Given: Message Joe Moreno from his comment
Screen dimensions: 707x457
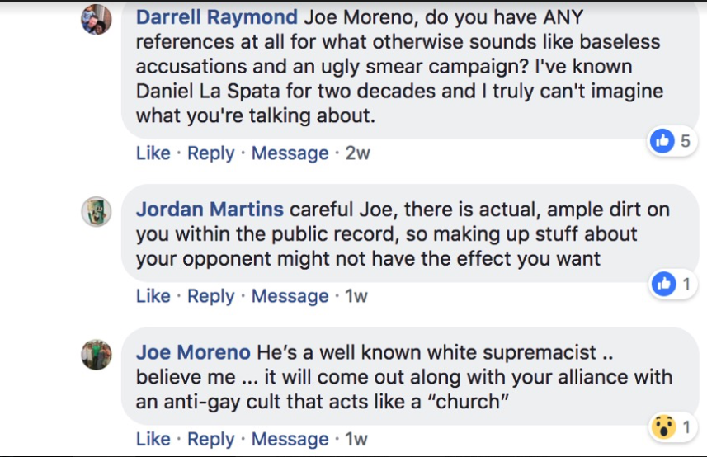Looking at the screenshot, I should 290,439.
